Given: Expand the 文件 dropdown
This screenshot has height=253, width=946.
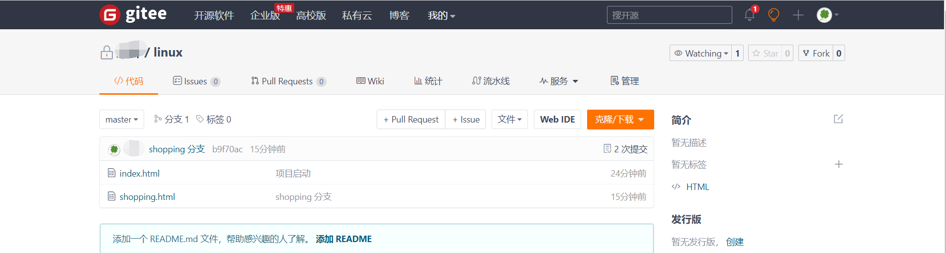Looking at the screenshot, I should pos(510,119).
